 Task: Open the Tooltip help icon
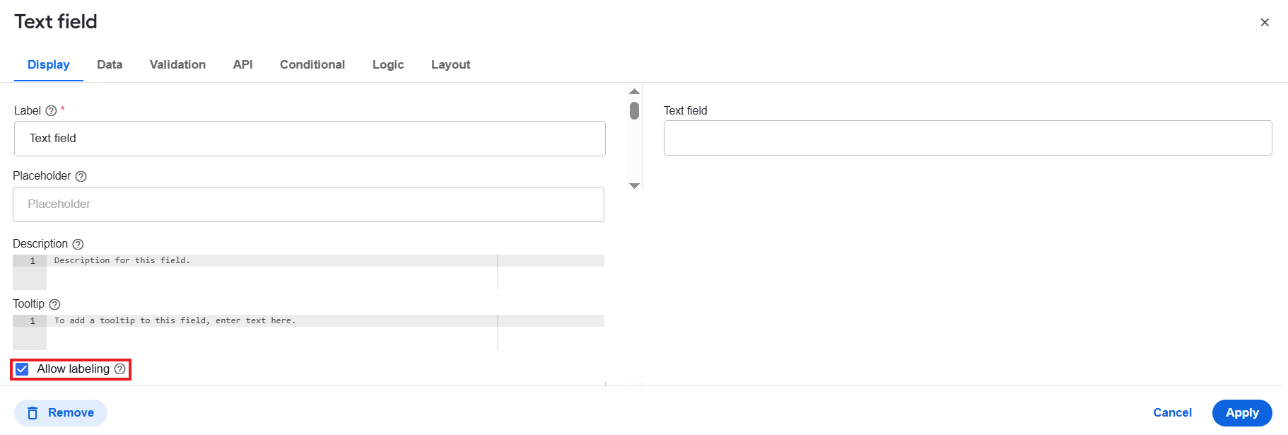pyautogui.click(x=54, y=304)
